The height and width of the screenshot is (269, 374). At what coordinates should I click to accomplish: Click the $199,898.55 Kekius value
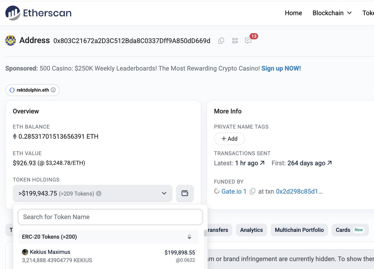[180, 252]
